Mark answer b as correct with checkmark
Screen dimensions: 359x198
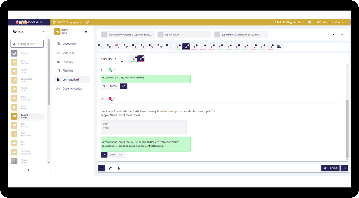(x=121, y=155)
